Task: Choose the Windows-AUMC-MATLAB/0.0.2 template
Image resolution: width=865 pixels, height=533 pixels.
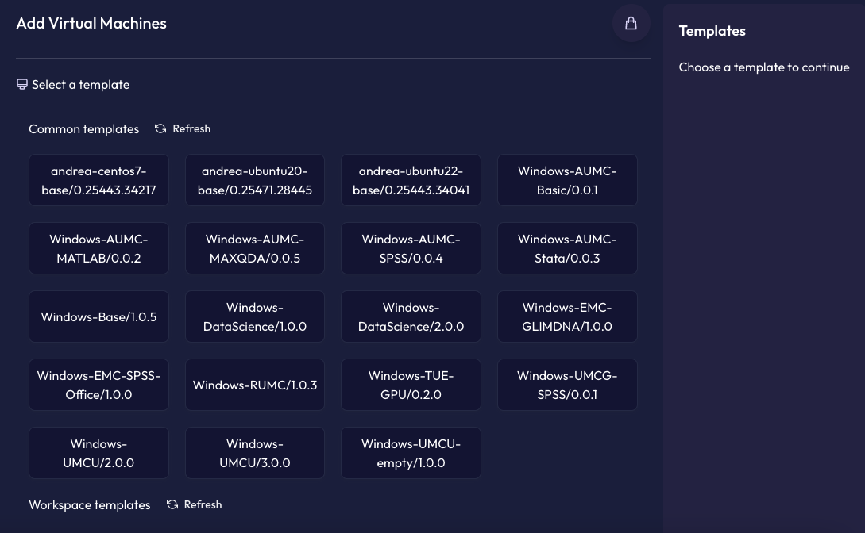Action: click(98, 248)
